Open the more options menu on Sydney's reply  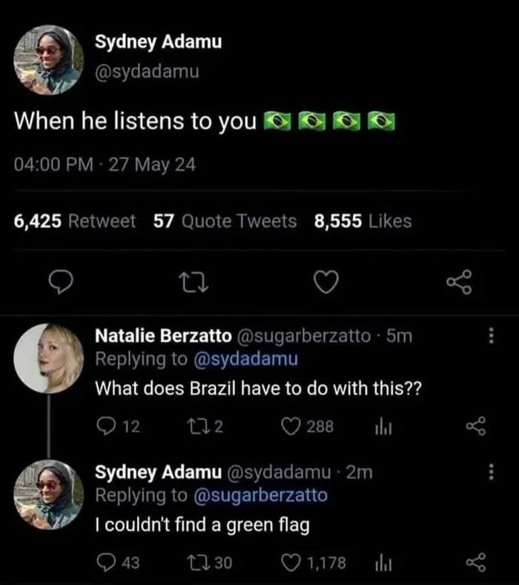click(x=492, y=472)
